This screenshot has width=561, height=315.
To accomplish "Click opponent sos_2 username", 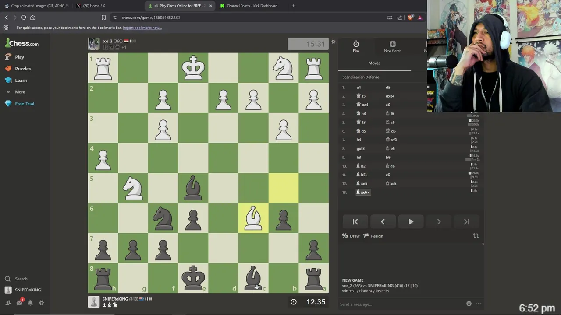I will [x=107, y=41].
